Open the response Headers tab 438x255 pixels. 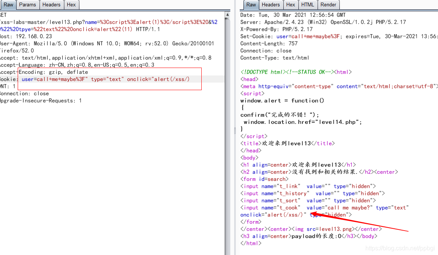tap(271, 5)
